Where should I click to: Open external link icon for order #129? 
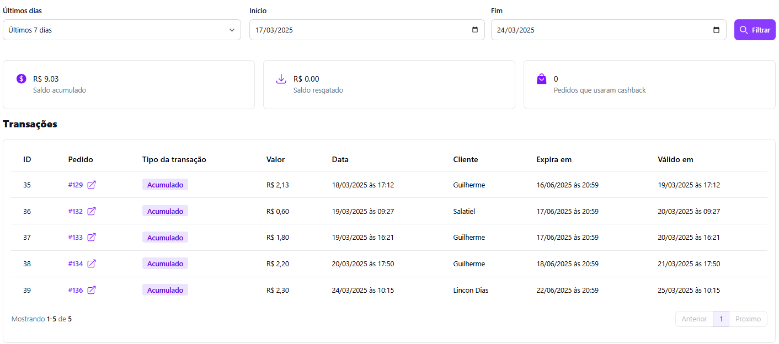tap(92, 185)
